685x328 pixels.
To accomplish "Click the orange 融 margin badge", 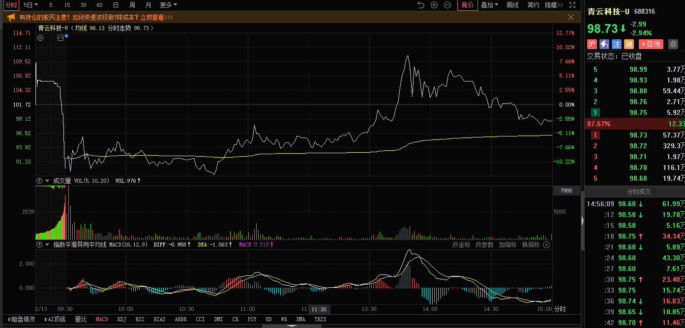I will coord(628,44).
